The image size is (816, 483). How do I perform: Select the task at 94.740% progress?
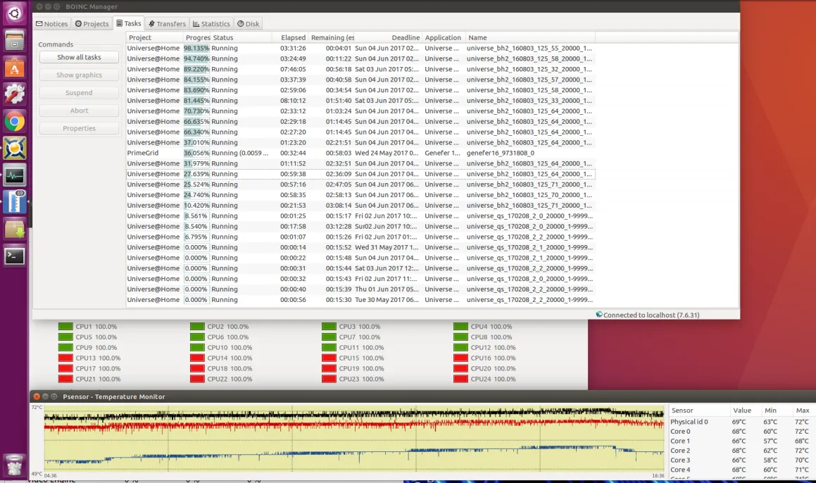pos(360,58)
